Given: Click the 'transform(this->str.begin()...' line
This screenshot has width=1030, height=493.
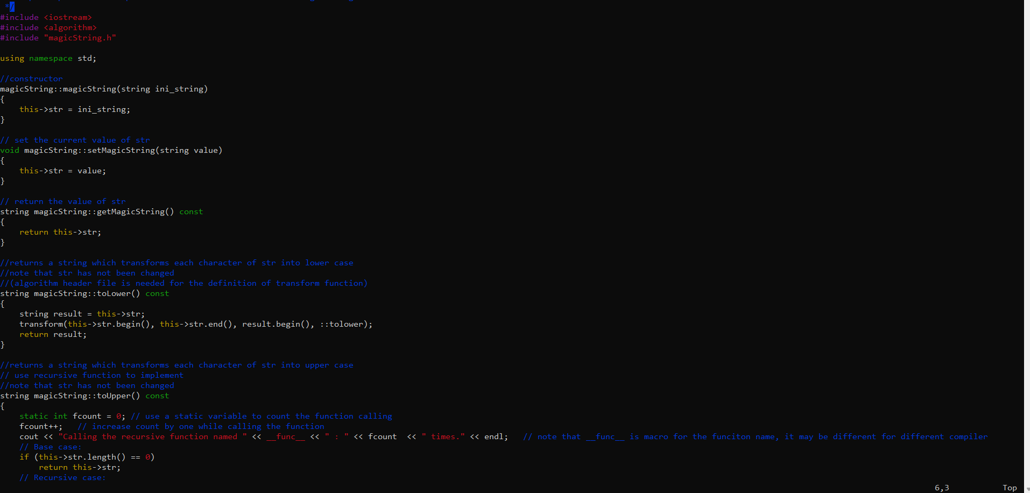Looking at the screenshot, I should point(196,324).
